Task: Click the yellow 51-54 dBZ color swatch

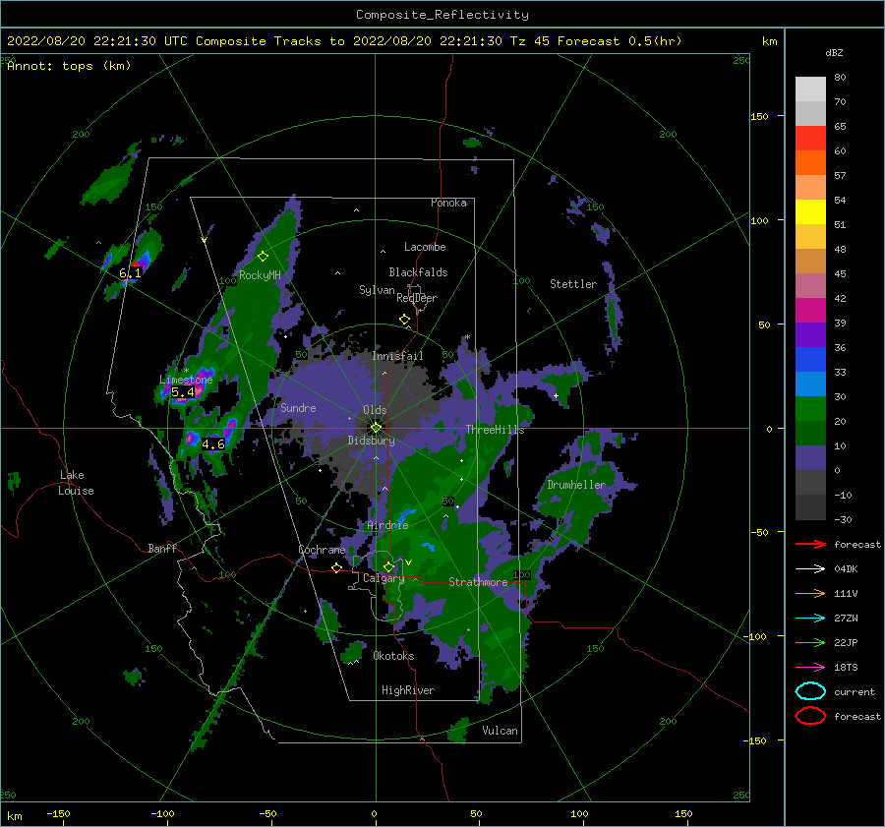Action: pyautogui.click(x=810, y=212)
